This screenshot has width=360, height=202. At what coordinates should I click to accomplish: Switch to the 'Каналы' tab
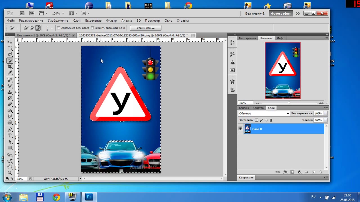[x=244, y=108]
